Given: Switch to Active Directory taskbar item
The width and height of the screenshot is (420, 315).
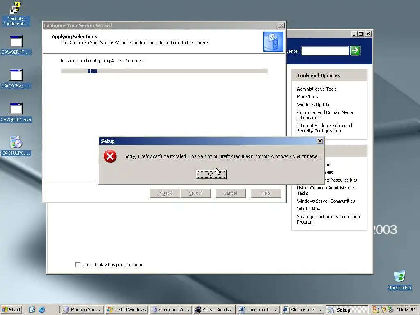Looking at the screenshot, I should 215,310.
